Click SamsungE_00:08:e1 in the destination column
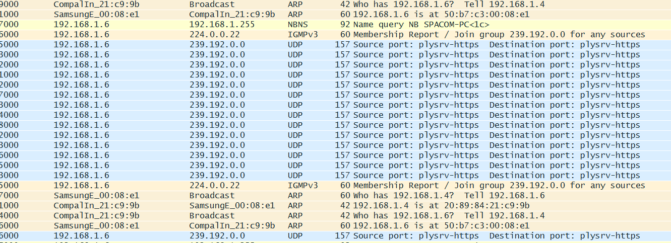Viewport: 671px width, 243px height. [232, 205]
